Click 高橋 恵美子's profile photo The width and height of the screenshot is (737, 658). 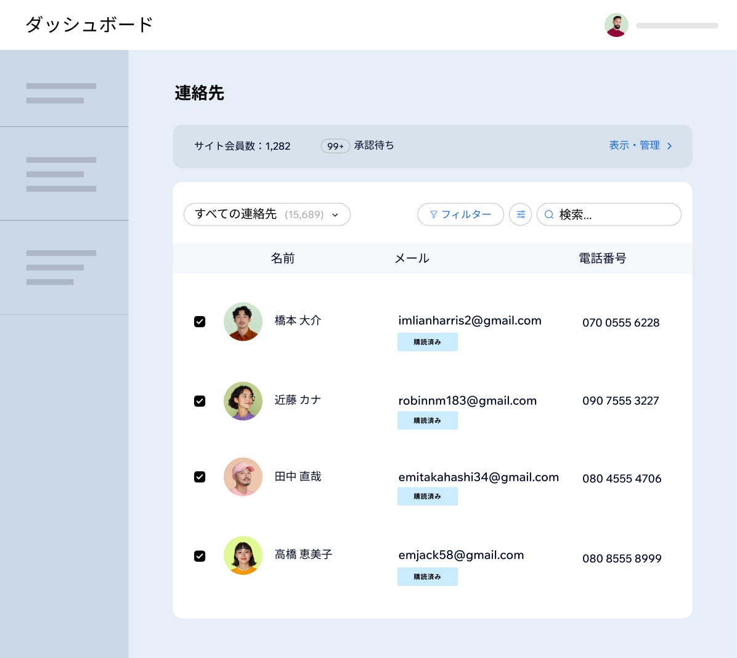pyautogui.click(x=243, y=555)
